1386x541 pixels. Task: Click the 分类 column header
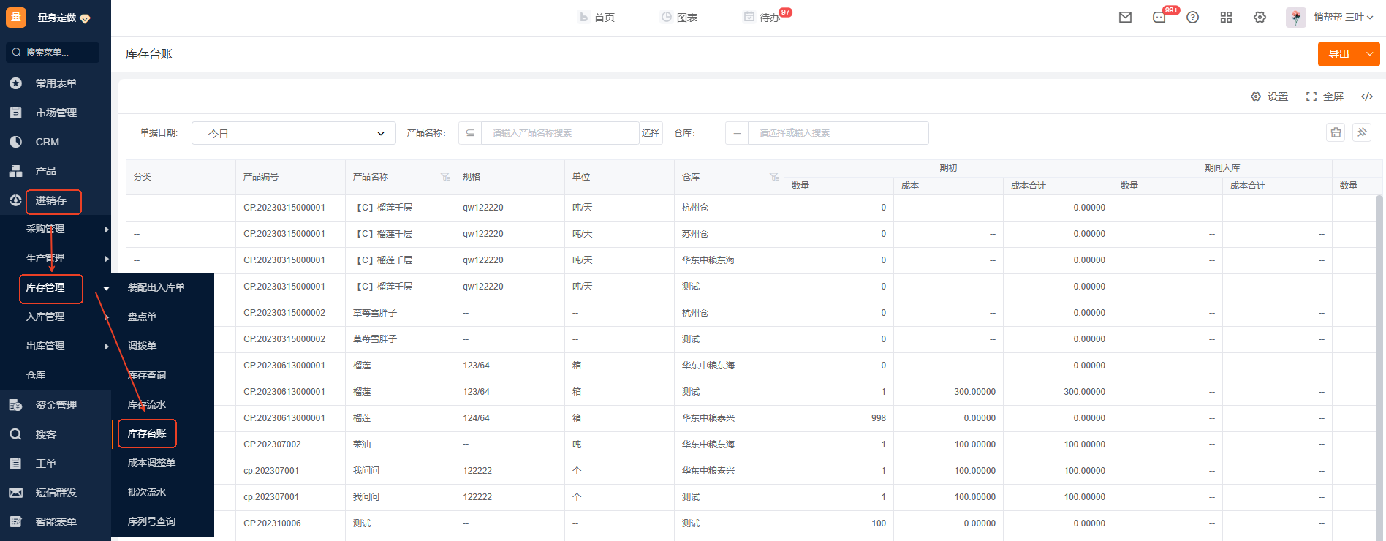(x=181, y=177)
